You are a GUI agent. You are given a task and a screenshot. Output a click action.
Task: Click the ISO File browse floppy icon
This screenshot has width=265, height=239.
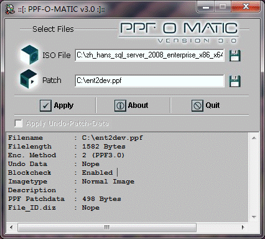click(235, 56)
